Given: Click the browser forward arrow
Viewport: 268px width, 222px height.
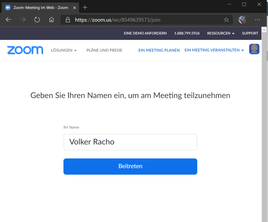Looking at the screenshot, I should pos(23,20).
